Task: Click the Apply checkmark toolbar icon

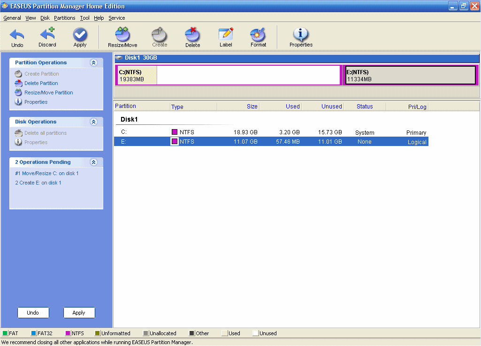Action: (80, 34)
